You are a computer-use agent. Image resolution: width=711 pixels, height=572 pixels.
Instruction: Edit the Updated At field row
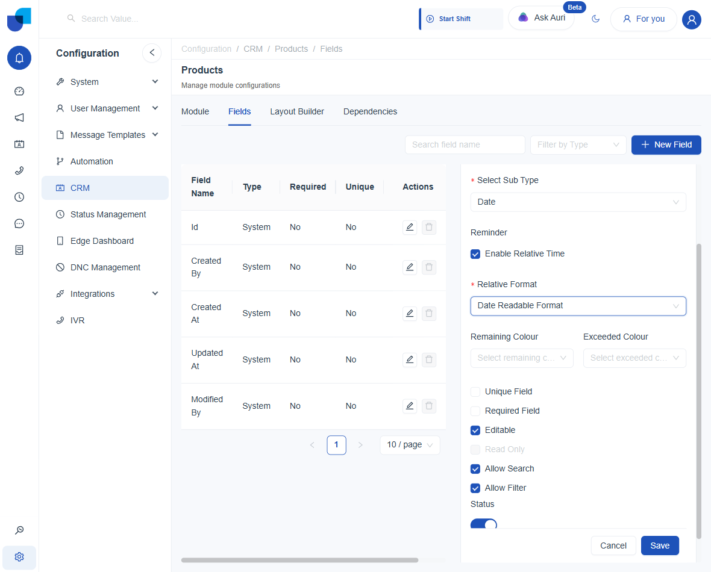[410, 359]
